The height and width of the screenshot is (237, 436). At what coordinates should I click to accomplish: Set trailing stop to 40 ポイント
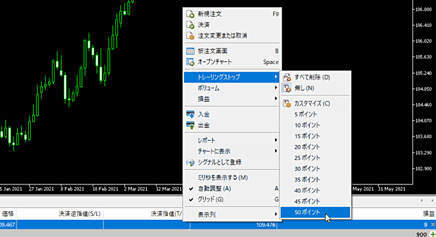tap(315, 190)
